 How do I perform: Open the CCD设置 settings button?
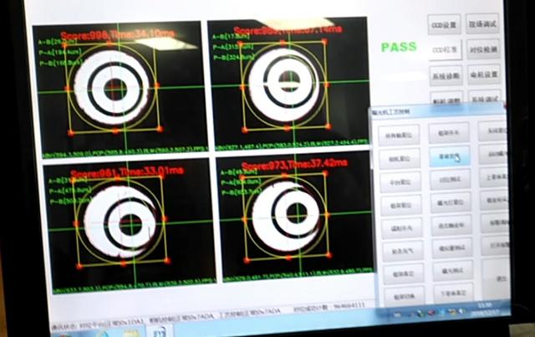(444, 24)
